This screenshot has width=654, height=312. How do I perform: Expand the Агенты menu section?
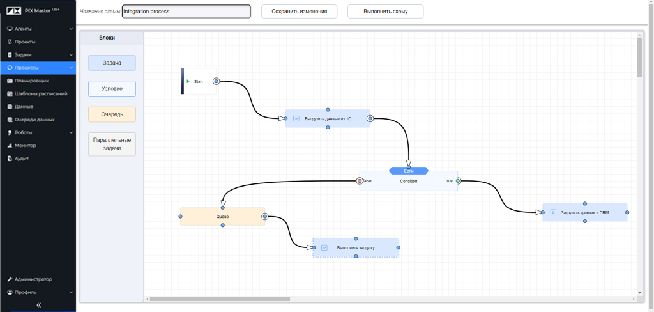click(x=70, y=29)
